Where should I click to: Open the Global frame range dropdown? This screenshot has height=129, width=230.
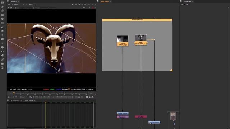pos(23,97)
